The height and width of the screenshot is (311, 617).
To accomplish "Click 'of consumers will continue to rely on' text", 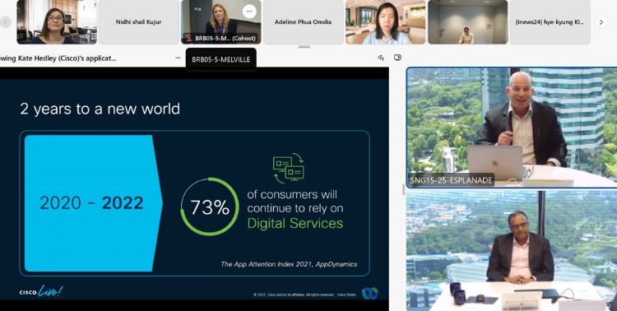I will pyautogui.click(x=295, y=202).
